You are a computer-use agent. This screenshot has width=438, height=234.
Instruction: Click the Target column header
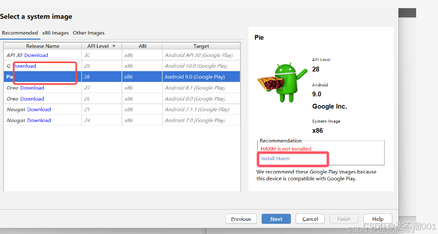(x=201, y=46)
